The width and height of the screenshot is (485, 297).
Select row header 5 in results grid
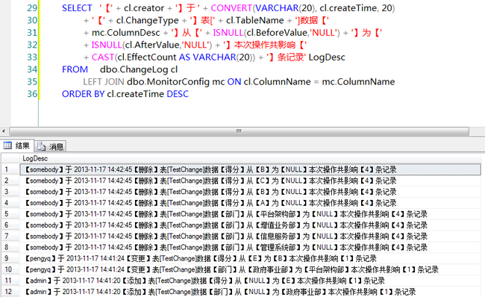click(x=10, y=214)
